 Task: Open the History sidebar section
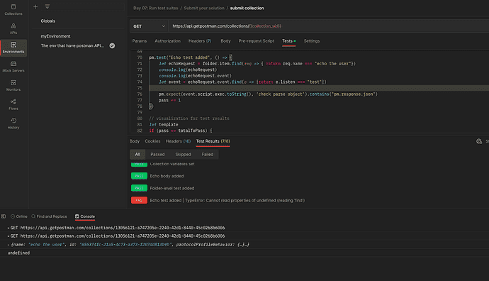tap(13, 123)
